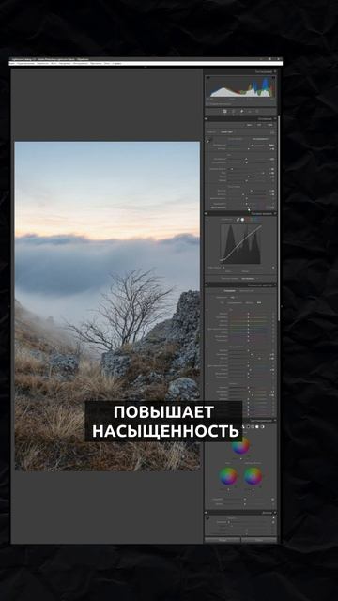Select the green channel curve circle
338x601 pixels.
pyautogui.click(x=253, y=220)
